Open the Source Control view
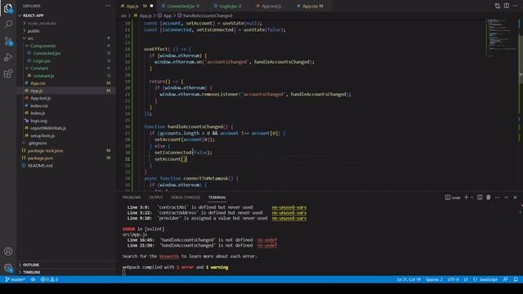Screen dimensions: 523x294 [8, 41]
